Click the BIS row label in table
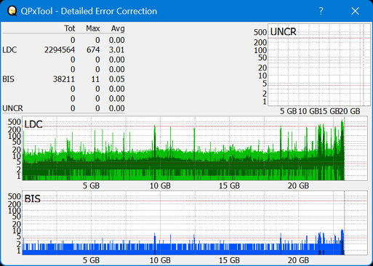The width and height of the screenshot is (373, 266). click(9, 79)
